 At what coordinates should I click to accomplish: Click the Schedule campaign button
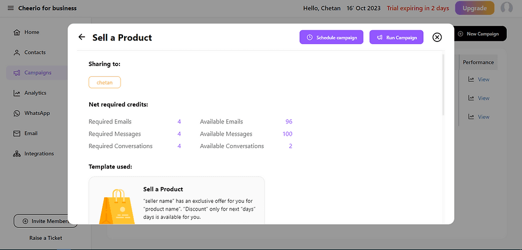(x=331, y=37)
